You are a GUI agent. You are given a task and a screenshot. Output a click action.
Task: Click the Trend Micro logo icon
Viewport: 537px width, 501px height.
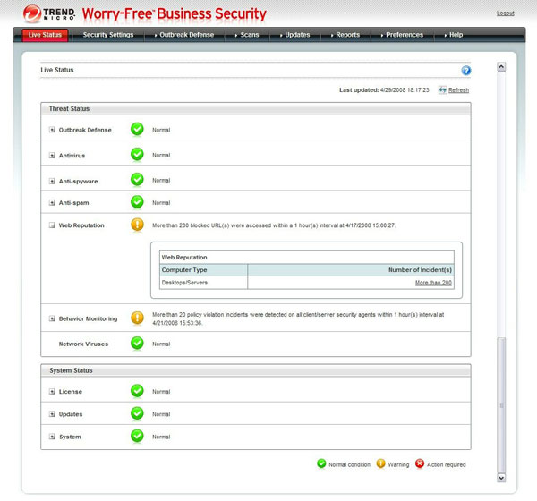(x=32, y=13)
